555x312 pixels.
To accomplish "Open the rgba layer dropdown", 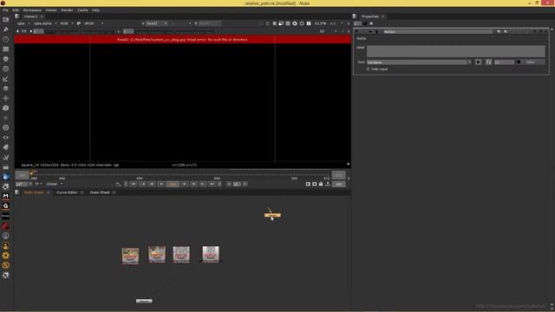I will 23,23.
